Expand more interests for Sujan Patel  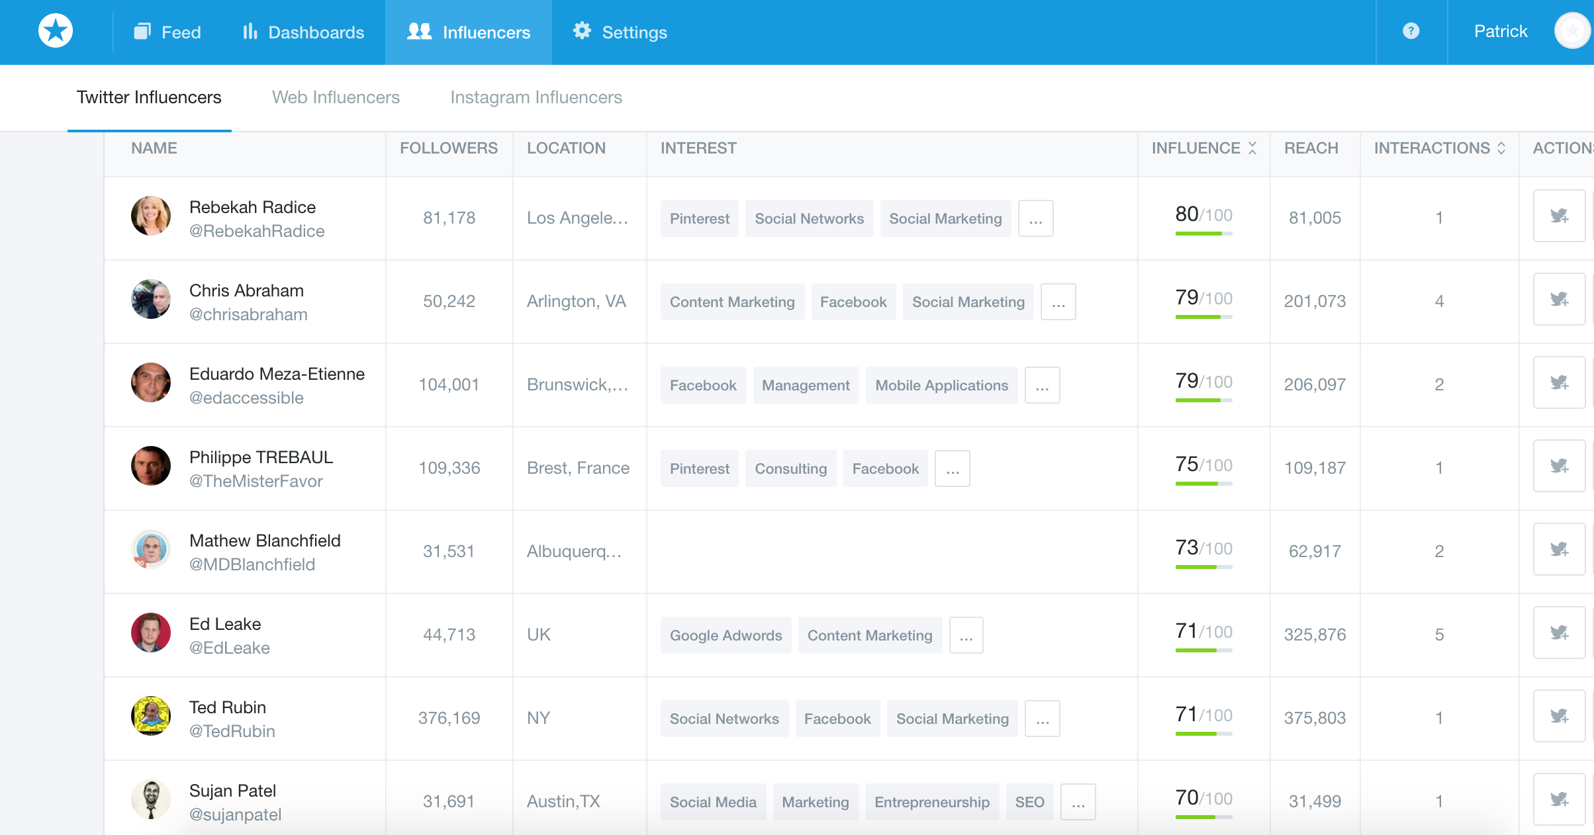(x=1078, y=803)
